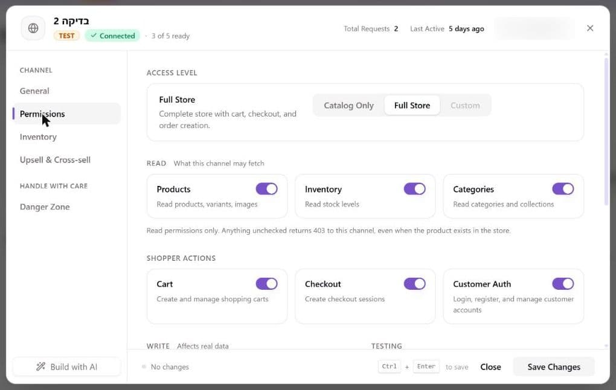
Task: Click the '3 of 5 ready' text
Action: (170, 36)
